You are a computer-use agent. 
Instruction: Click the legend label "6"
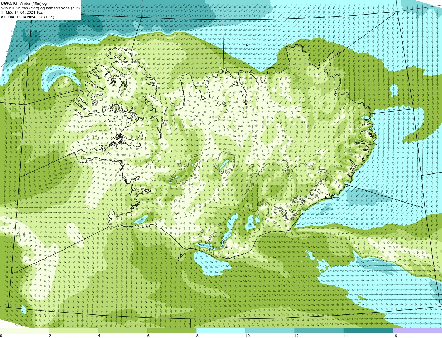(148, 336)
